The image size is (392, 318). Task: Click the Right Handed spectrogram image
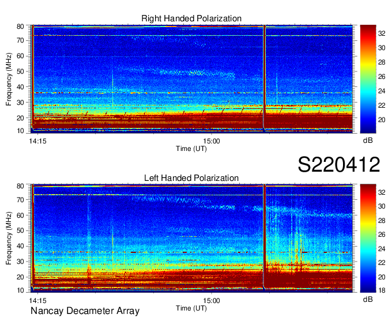191,79
